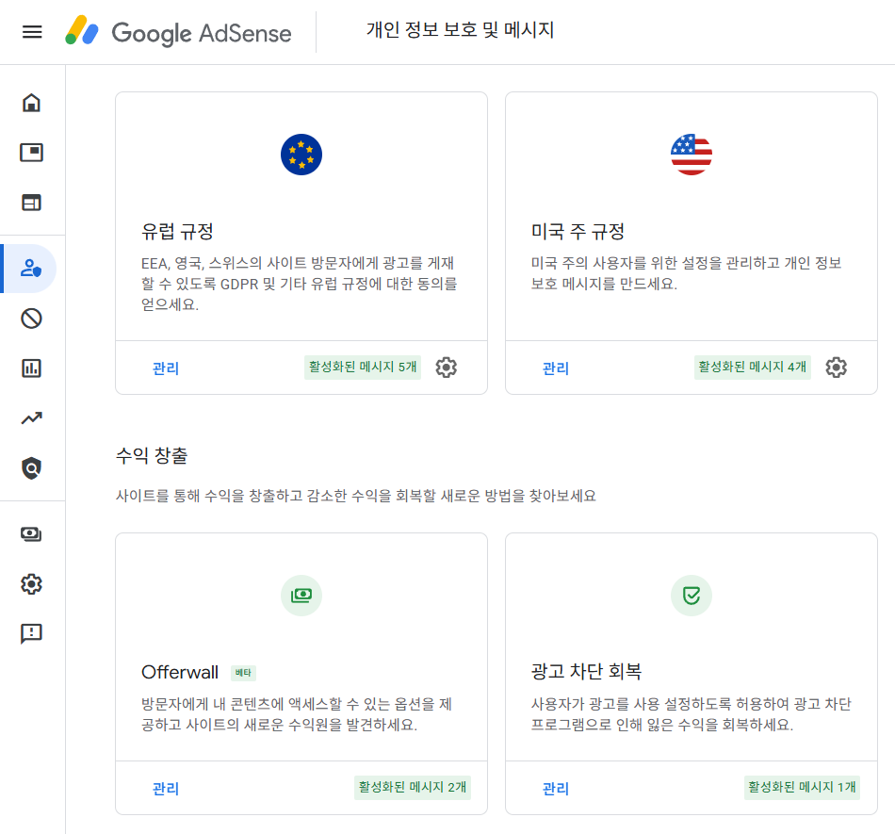This screenshot has height=834, width=895.
Task: Open Payments sidebar icon
Action: [x=32, y=534]
